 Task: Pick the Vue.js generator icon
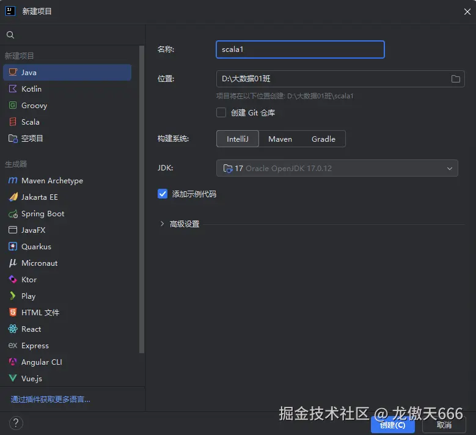point(13,378)
